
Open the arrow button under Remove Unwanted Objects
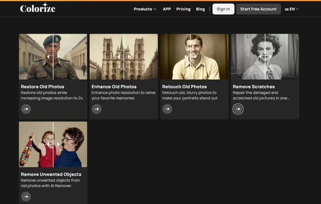pyautogui.click(x=26, y=197)
